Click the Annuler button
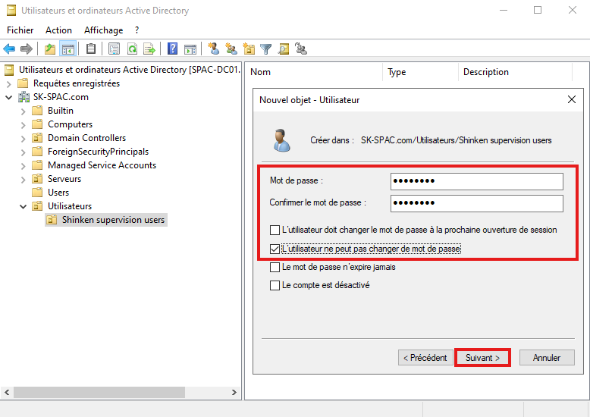Viewport: 590px width, 417px height. tap(546, 358)
